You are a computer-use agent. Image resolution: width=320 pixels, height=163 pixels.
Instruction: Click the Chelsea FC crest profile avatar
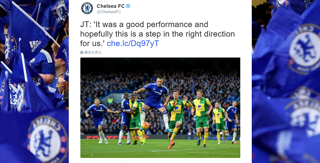[x=87, y=8]
